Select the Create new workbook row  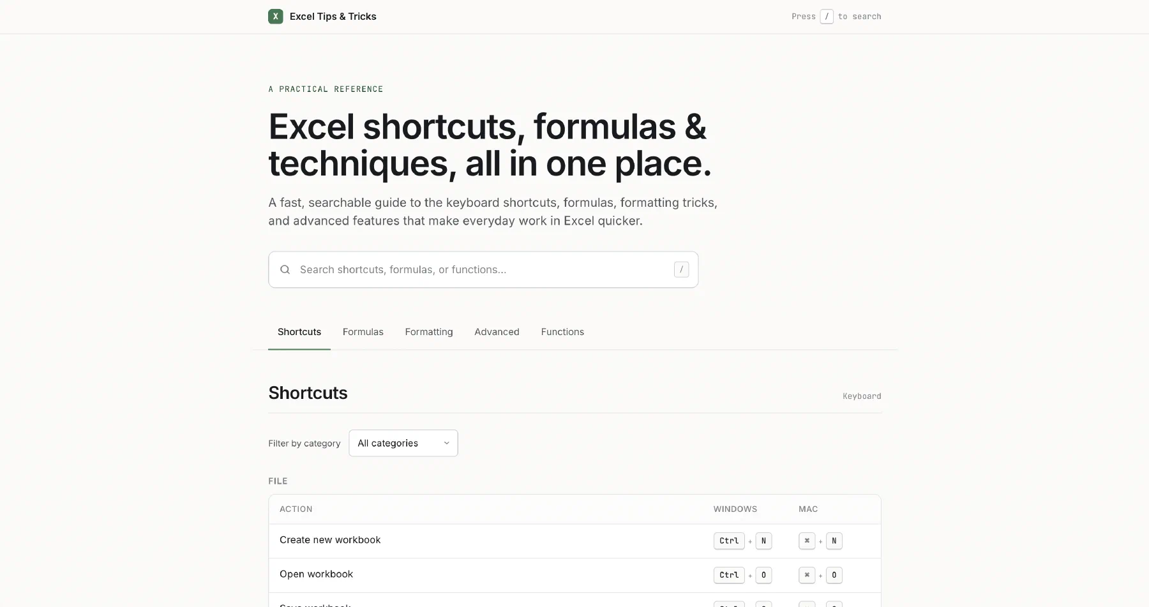pyautogui.click(x=574, y=541)
